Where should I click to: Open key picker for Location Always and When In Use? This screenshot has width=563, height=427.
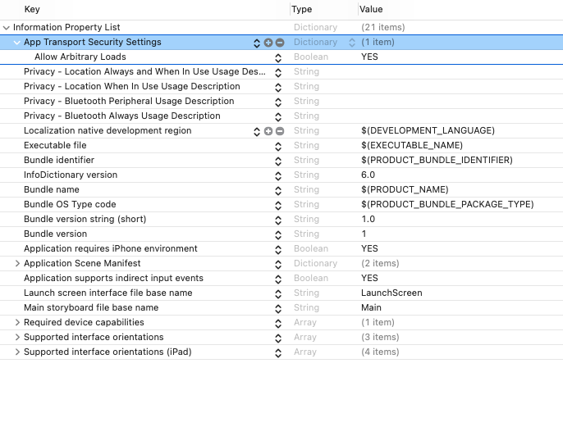(278, 72)
